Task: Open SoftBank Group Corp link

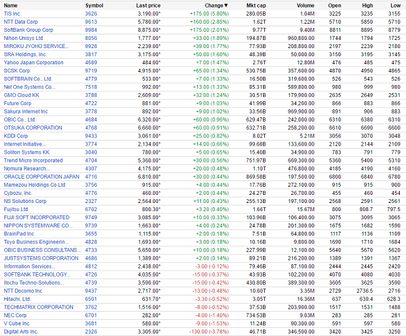Action: pyautogui.click(x=29, y=30)
